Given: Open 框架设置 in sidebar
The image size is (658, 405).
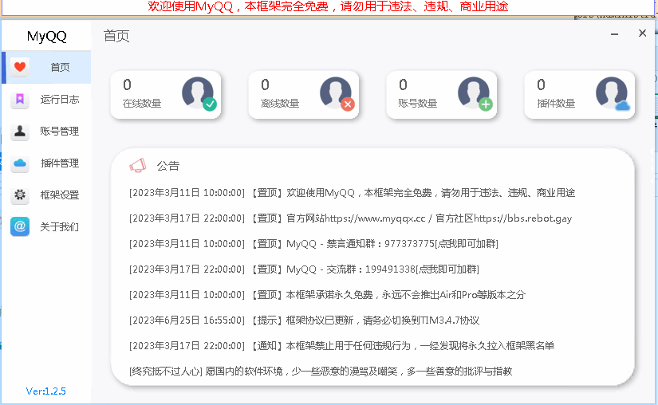Looking at the screenshot, I should 46,195.
